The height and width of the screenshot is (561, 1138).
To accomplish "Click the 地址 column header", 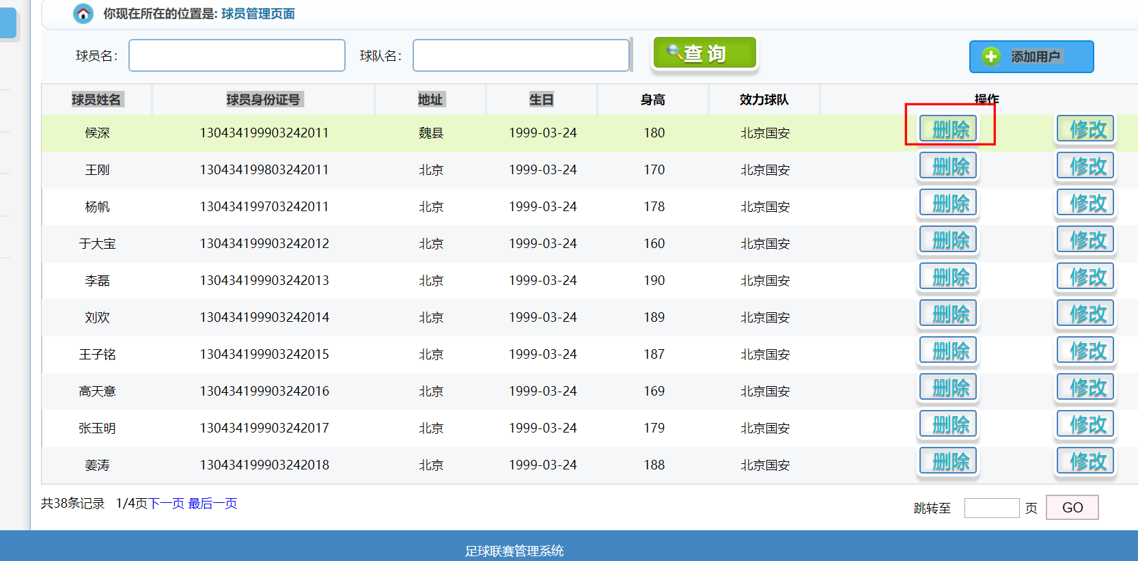I will 430,100.
